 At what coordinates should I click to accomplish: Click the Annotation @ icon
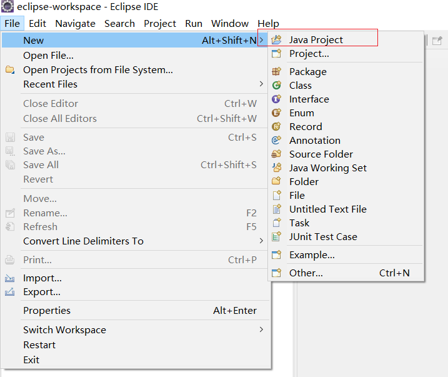point(277,140)
